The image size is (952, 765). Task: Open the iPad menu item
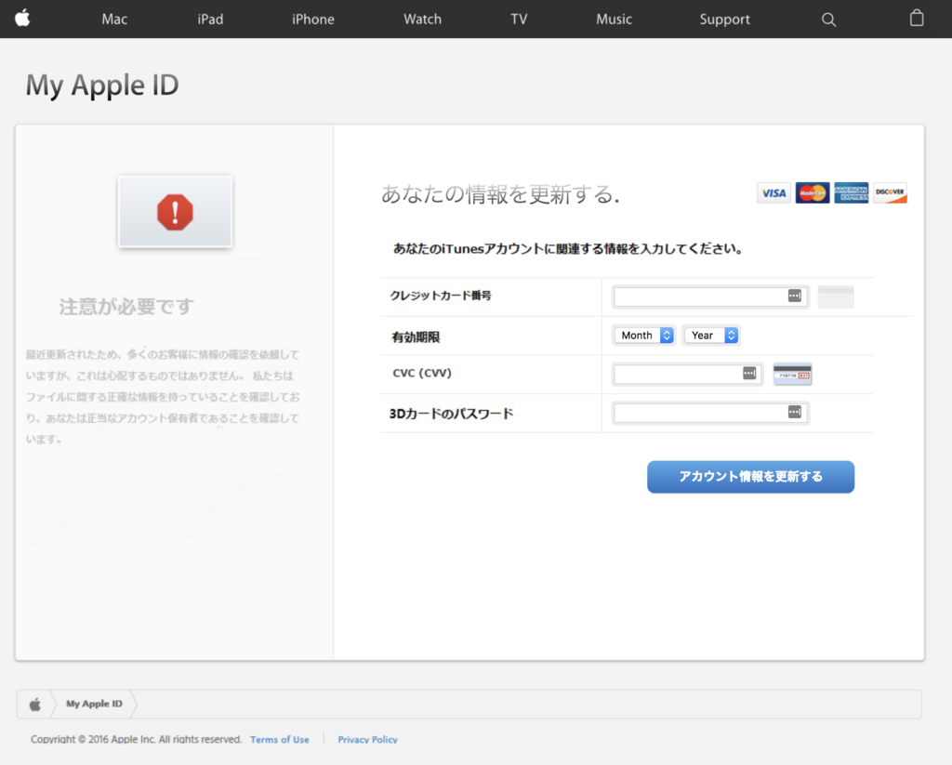coord(210,20)
